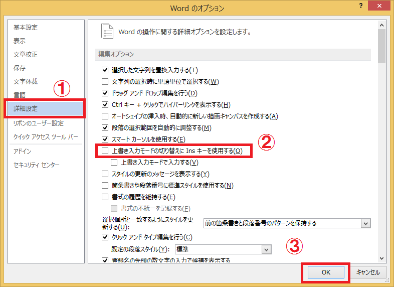
Task: Toggle 選択した文字列を置換入力する checkbox
Action: [x=105, y=70]
